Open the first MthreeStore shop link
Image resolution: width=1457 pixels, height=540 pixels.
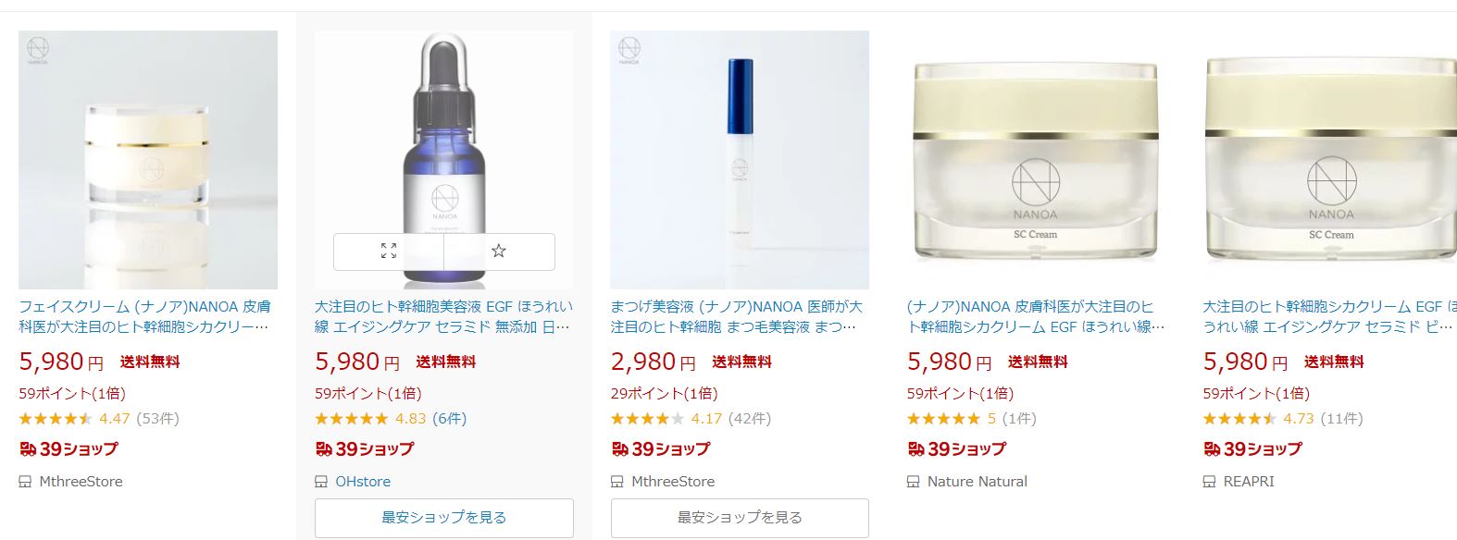[81, 482]
